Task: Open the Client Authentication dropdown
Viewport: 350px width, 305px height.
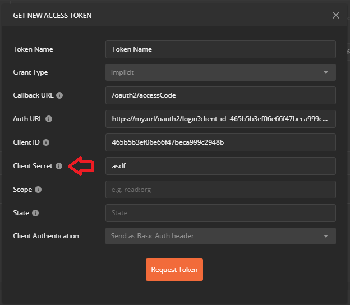Action: tap(220, 236)
